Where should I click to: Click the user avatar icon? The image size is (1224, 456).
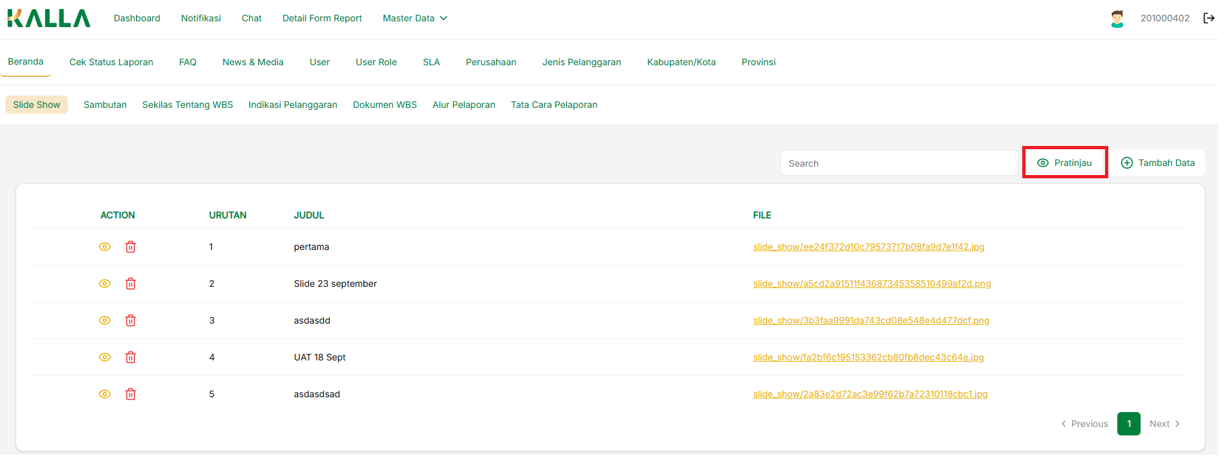coord(1117,19)
